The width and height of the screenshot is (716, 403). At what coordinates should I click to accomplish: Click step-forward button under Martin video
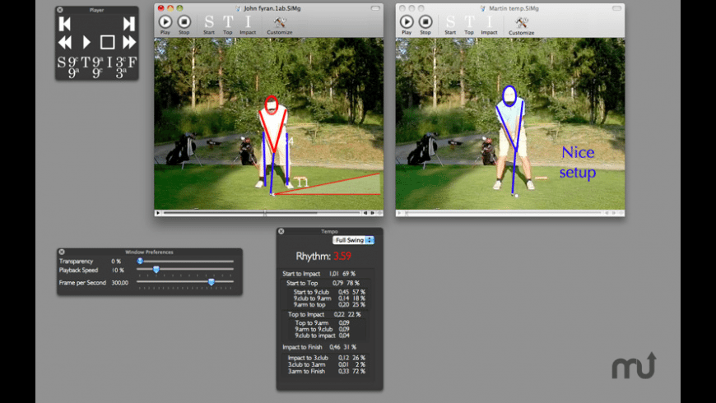pos(614,213)
